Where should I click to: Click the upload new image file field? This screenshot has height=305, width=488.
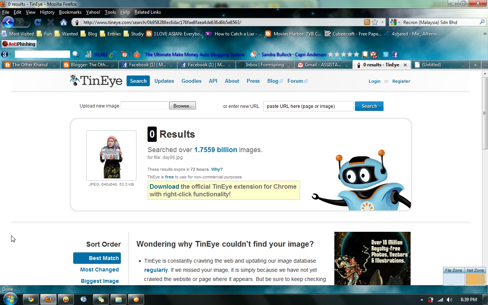pyautogui.click(x=145, y=106)
